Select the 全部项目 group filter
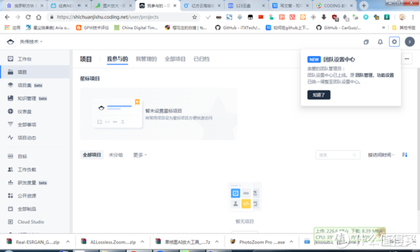Viewport: 420px width, 252px height. (92, 155)
